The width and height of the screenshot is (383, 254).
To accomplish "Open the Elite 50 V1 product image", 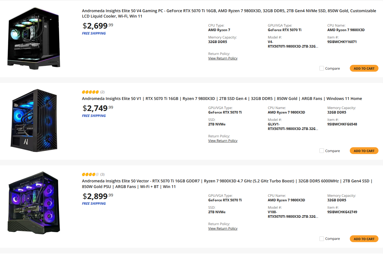I will (x=34, y=120).
